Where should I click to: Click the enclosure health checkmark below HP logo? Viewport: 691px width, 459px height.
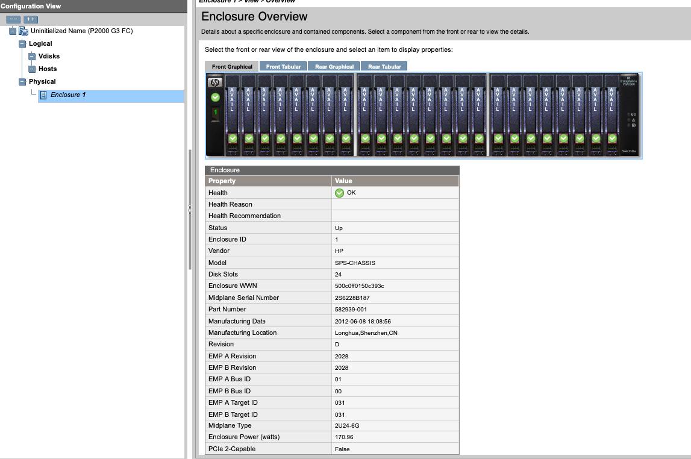pyautogui.click(x=215, y=97)
